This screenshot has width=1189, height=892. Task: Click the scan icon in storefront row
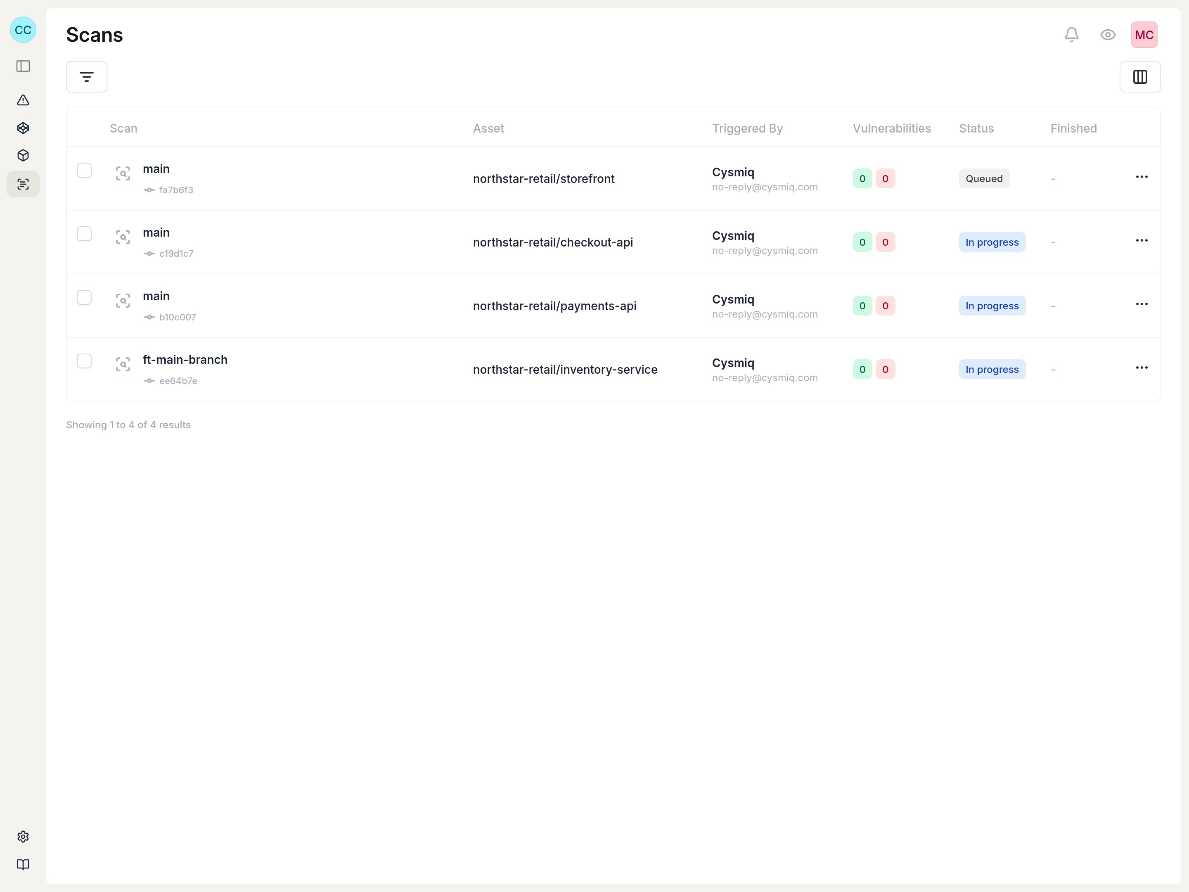pyautogui.click(x=123, y=174)
